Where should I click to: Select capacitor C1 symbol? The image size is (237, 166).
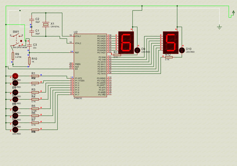pos(31,31)
